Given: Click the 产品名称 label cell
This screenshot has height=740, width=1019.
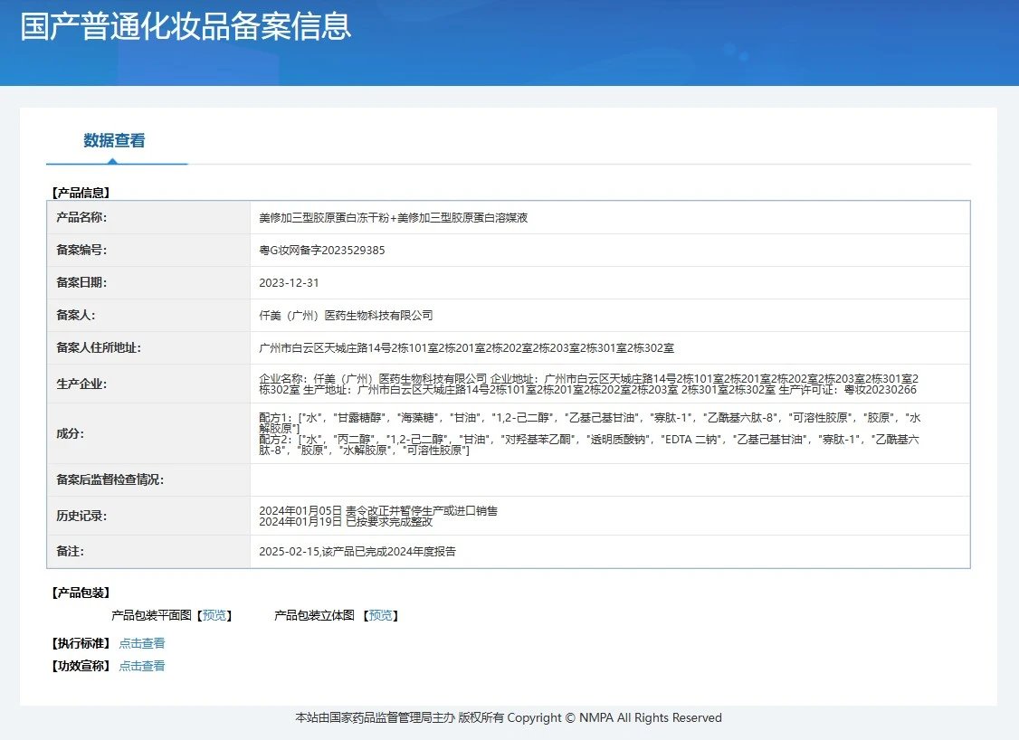Looking at the screenshot, I should (148, 218).
